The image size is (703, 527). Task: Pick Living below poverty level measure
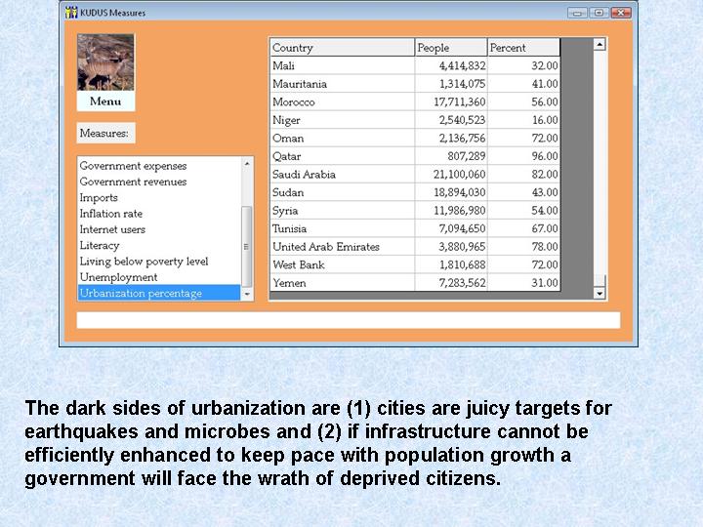point(144,262)
